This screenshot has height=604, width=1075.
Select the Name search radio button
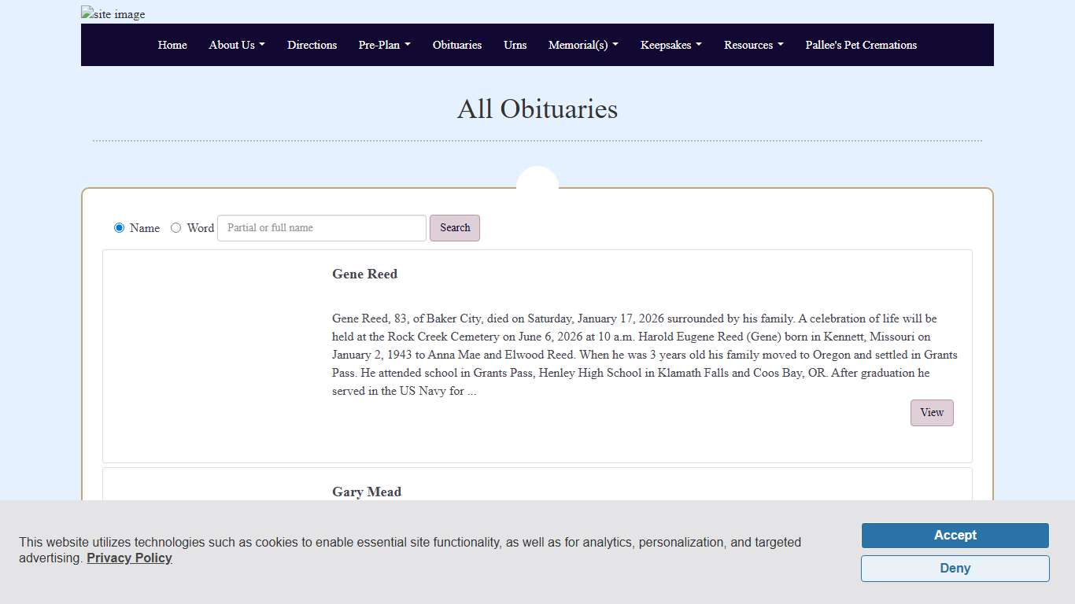119,227
